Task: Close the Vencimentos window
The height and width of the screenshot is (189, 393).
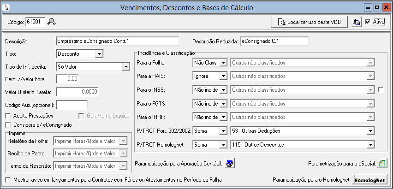Action: click(x=385, y=7)
